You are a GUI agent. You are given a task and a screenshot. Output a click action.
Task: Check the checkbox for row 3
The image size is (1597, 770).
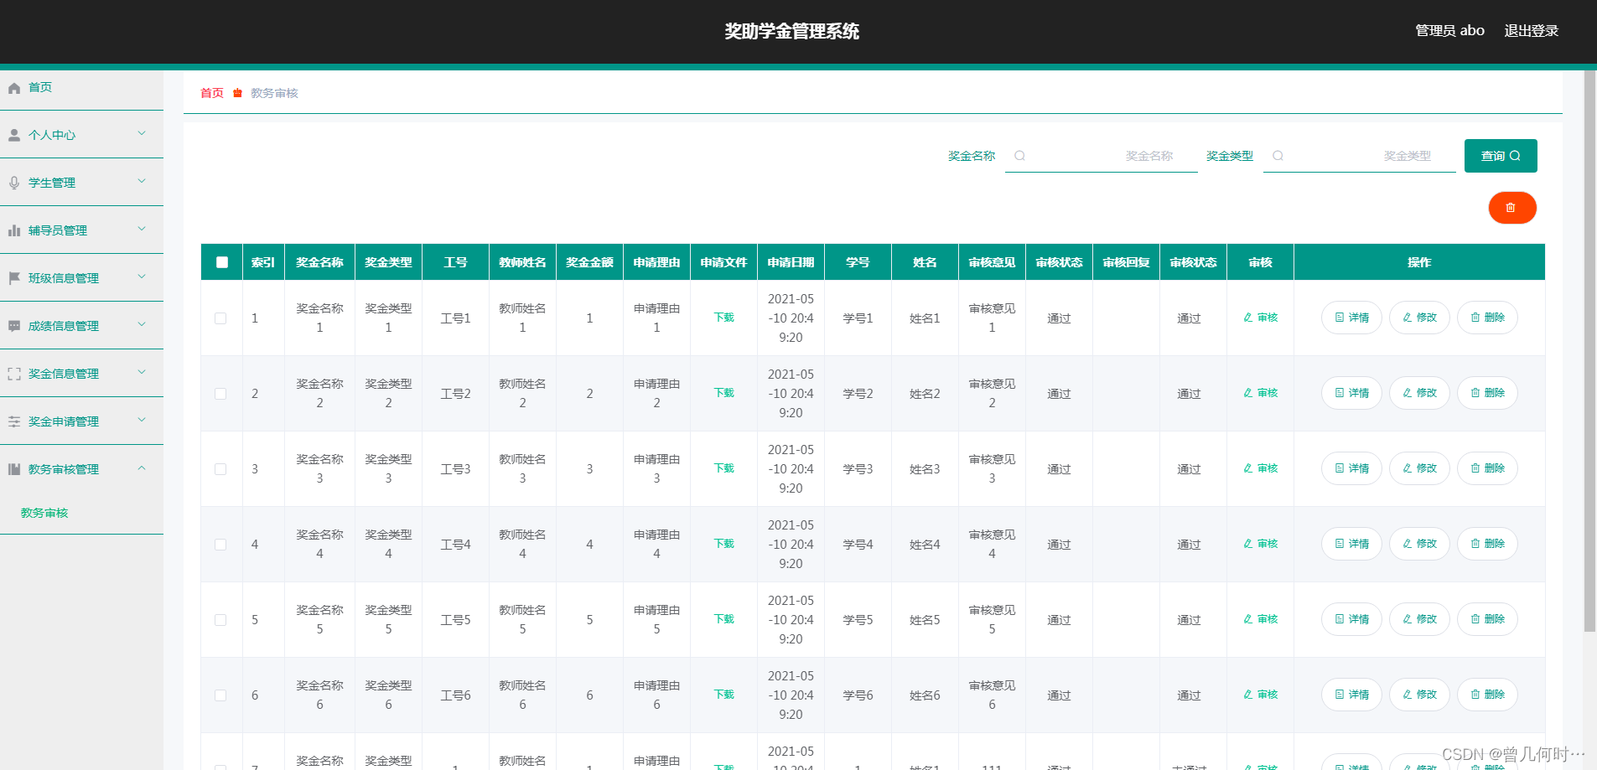tap(220, 469)
